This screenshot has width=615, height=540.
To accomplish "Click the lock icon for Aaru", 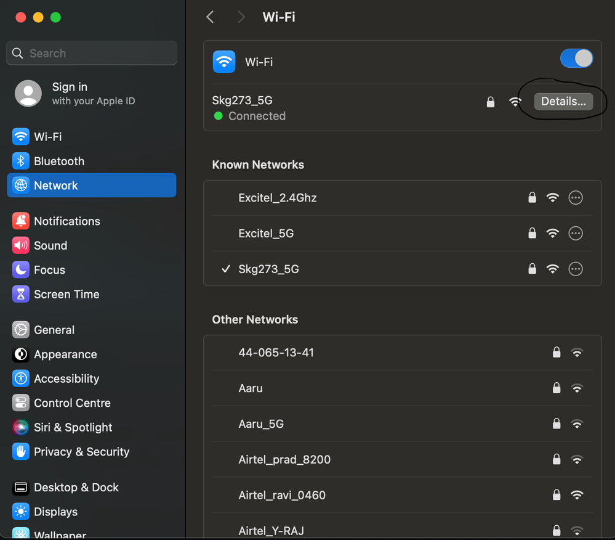I will (556, 388).
